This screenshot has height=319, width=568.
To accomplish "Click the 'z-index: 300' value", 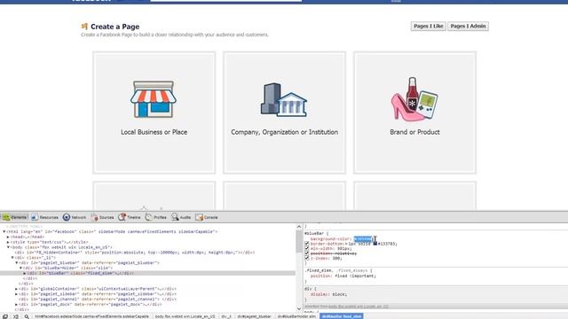I will click(x=336, y=258).
